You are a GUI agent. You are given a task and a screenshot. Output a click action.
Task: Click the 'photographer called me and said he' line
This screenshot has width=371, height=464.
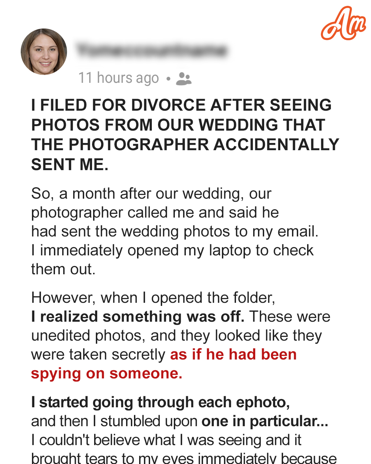155,213
